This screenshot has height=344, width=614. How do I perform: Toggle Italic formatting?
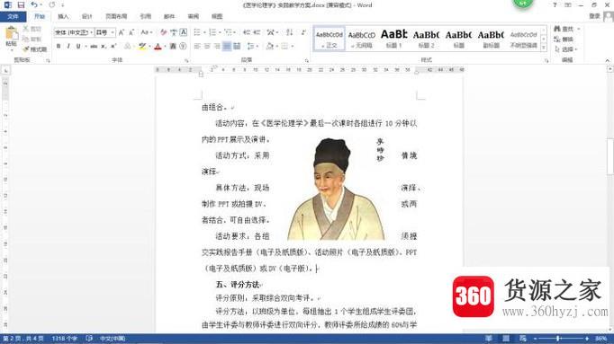pos(68,47)
